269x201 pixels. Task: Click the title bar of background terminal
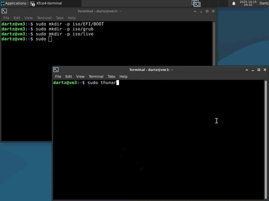tap(99, 11)
